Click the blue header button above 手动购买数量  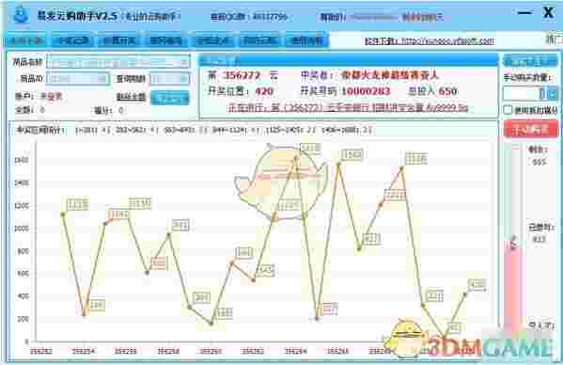(x=530, y=61)
